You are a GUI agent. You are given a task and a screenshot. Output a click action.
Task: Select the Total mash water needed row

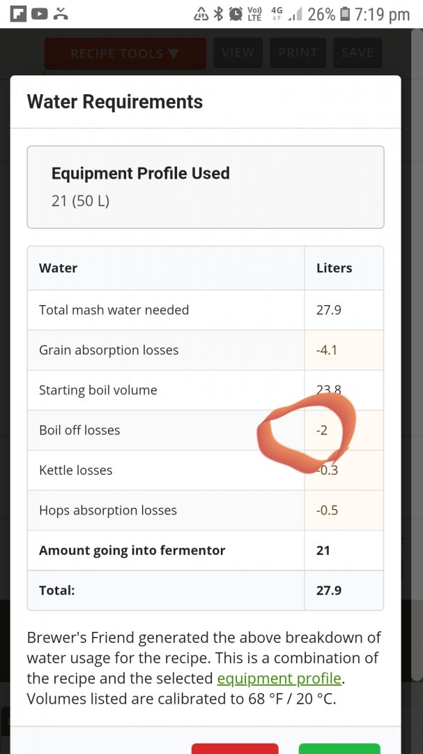pos(206,310)
